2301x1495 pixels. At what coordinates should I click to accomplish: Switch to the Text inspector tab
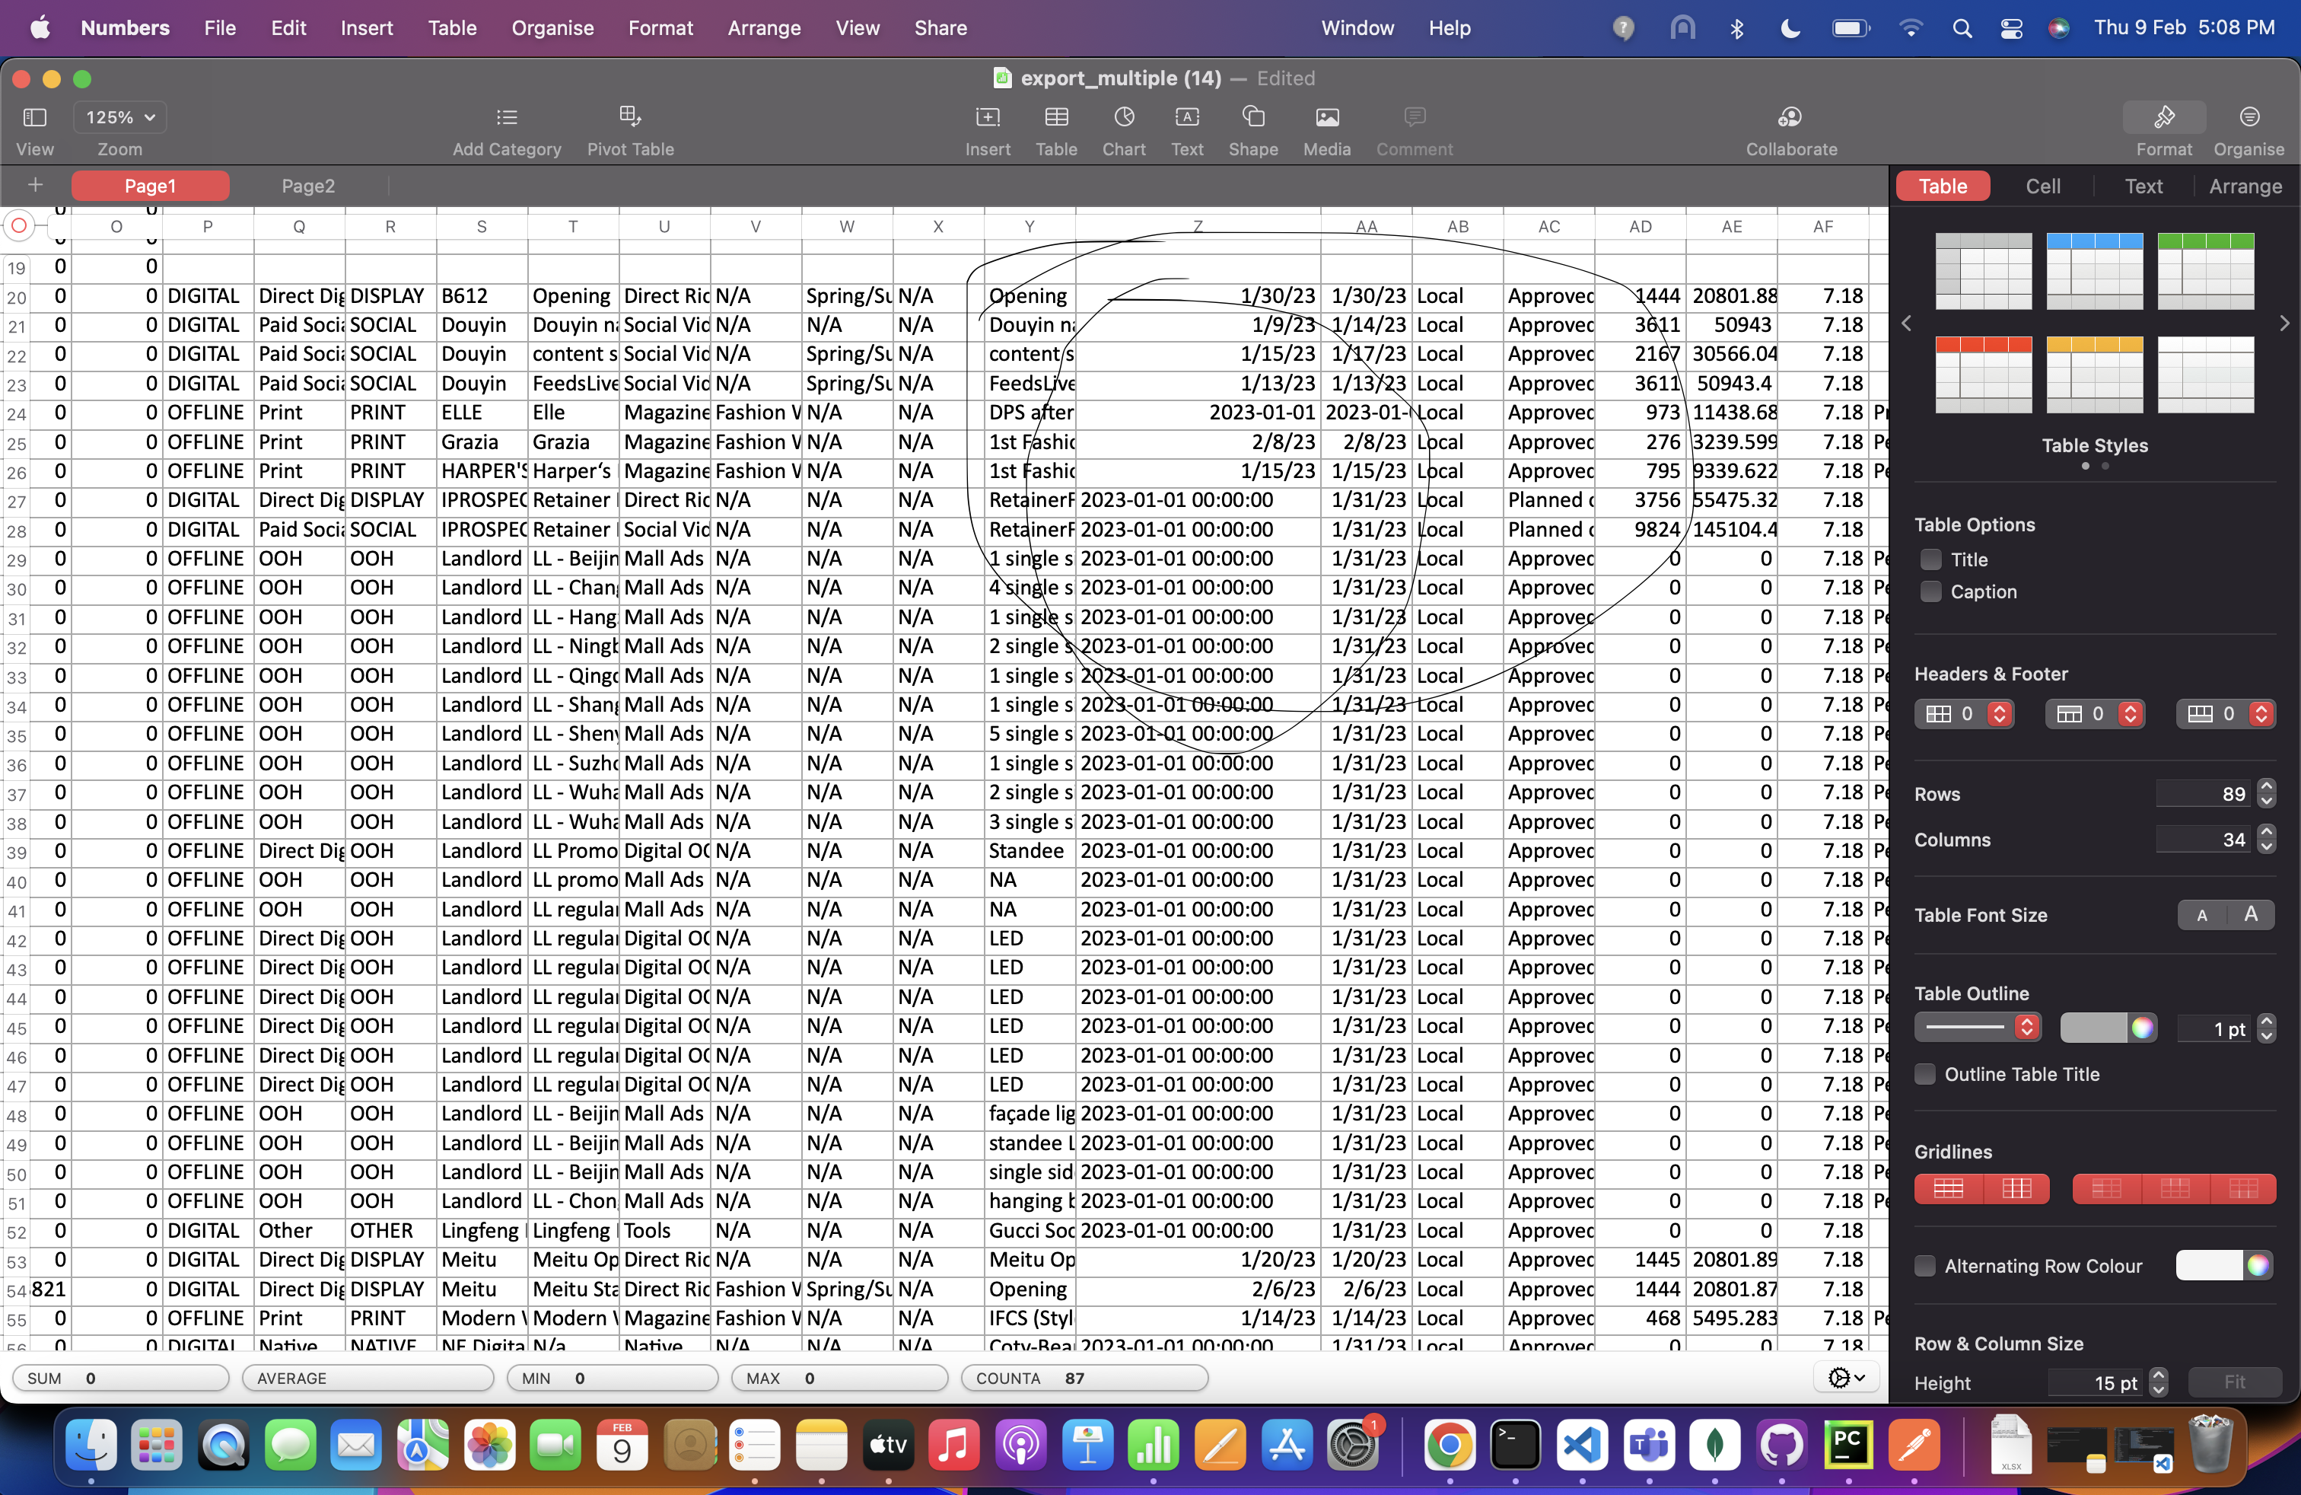tap(2143, 186)
